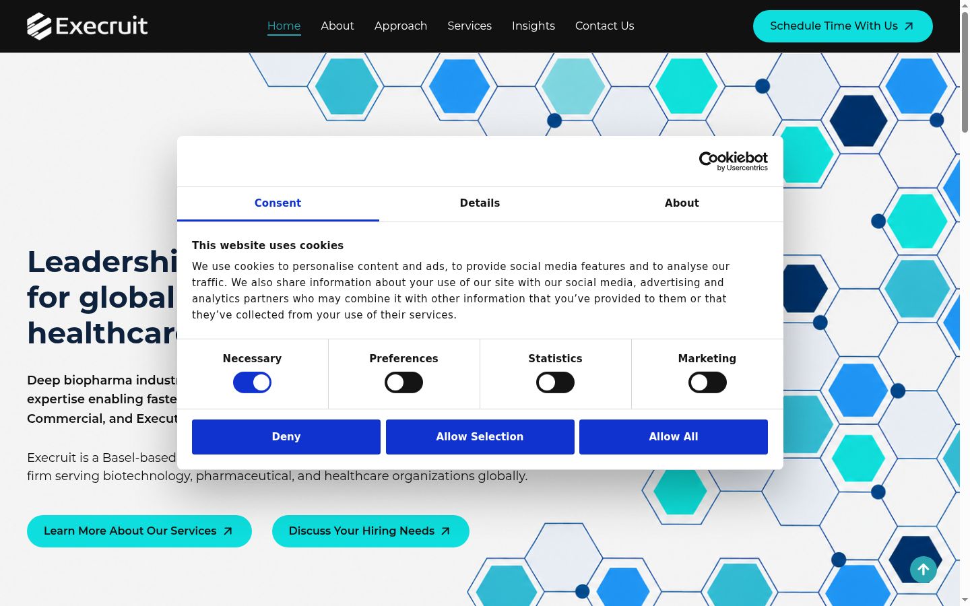The image size is (970, 606).
Task: Switch to the Consent tab
Action: click(278, 203)
